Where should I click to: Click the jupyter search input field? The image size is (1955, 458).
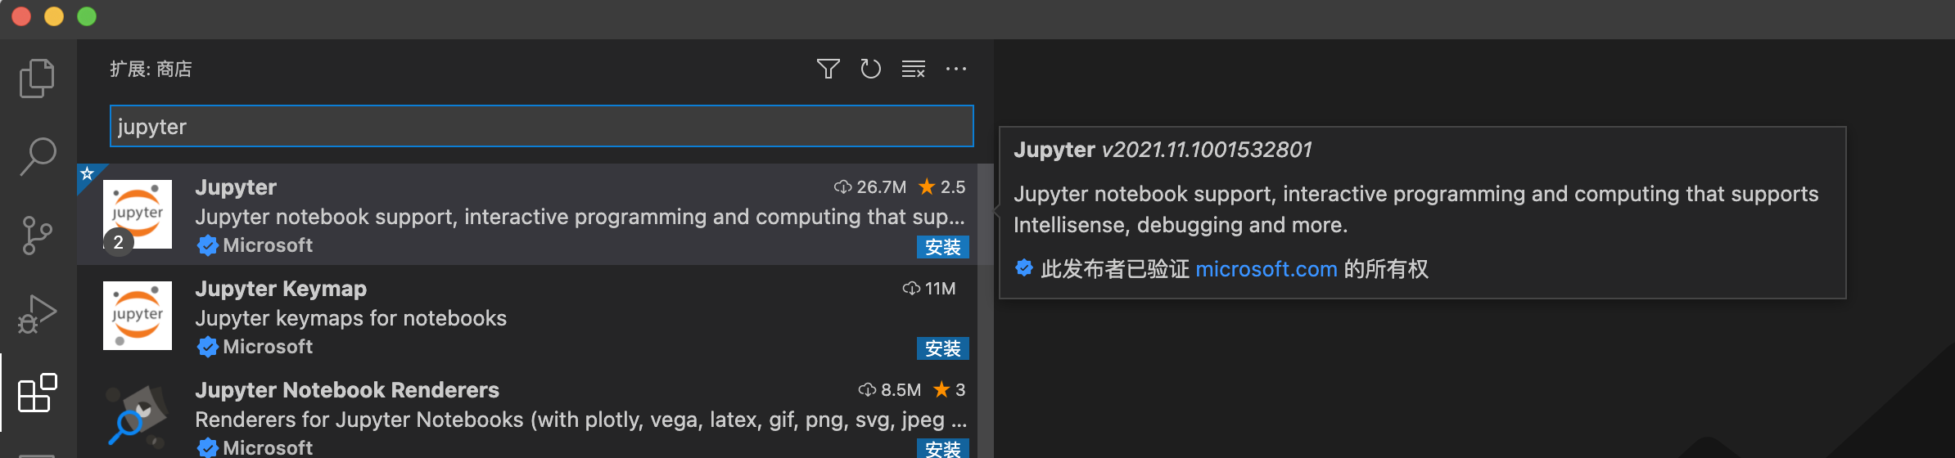click(541, 127)
